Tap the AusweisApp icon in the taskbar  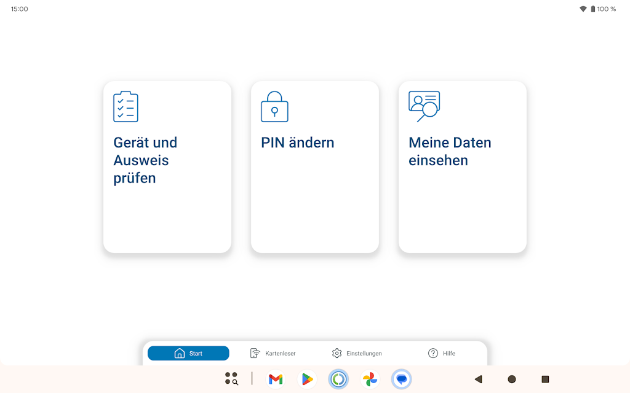click(338, 379)
